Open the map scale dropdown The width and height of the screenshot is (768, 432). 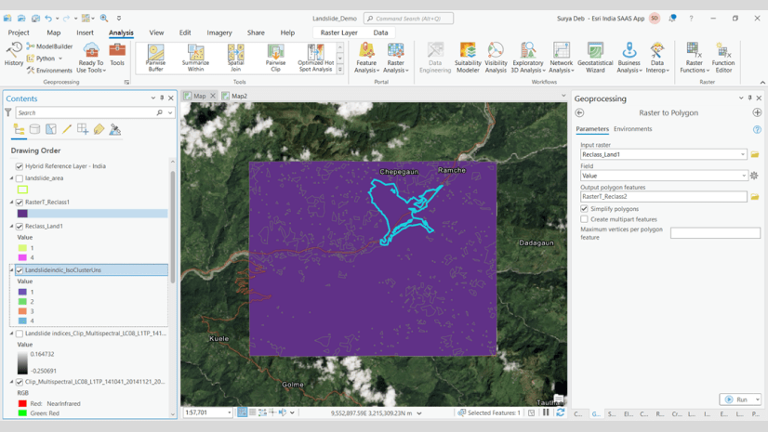(230, 412)
